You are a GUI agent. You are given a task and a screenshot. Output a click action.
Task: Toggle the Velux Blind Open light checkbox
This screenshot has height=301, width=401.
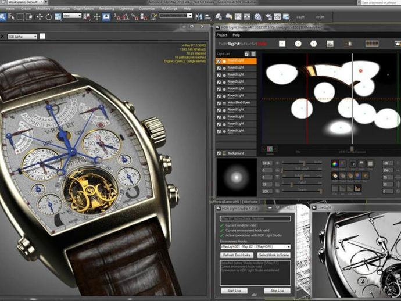219,103
